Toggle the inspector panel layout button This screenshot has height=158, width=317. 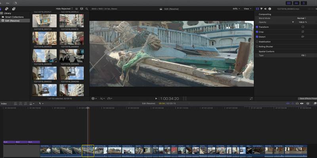(x=304, y=3)
